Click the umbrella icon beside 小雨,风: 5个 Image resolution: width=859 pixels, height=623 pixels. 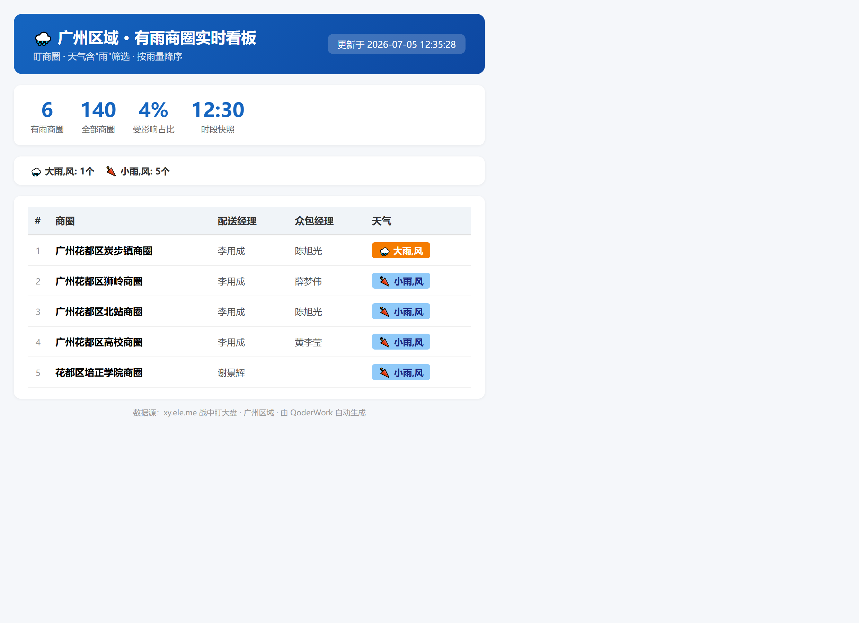coord(111,171)
